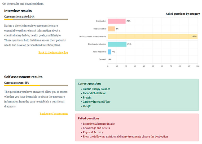Select 'Caloric Energy Balance' in correct questions

tap(96, 89)
